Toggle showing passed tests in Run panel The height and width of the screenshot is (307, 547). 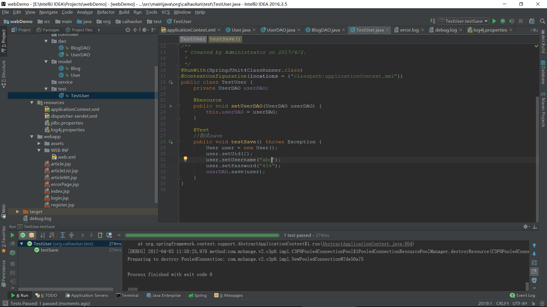coord(23,235)
